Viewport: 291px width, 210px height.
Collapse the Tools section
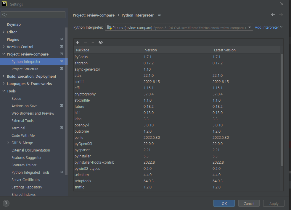point(4,91)
